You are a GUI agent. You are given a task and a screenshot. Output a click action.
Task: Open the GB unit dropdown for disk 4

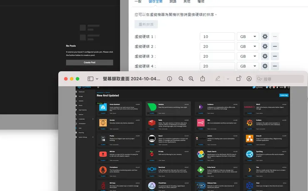[x=248, y=66]
